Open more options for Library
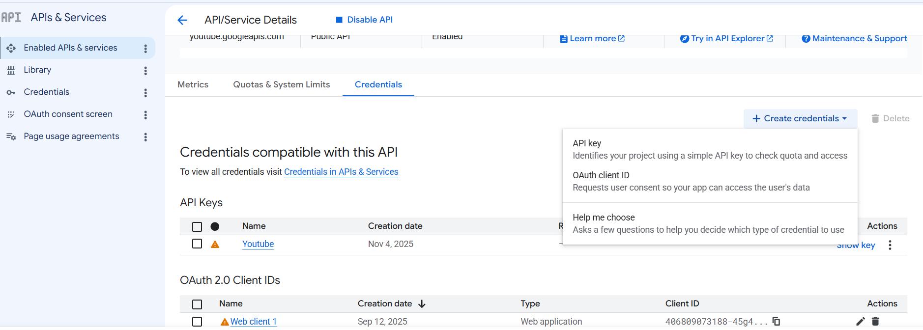 pyautogui.click(x=145, y=71)
